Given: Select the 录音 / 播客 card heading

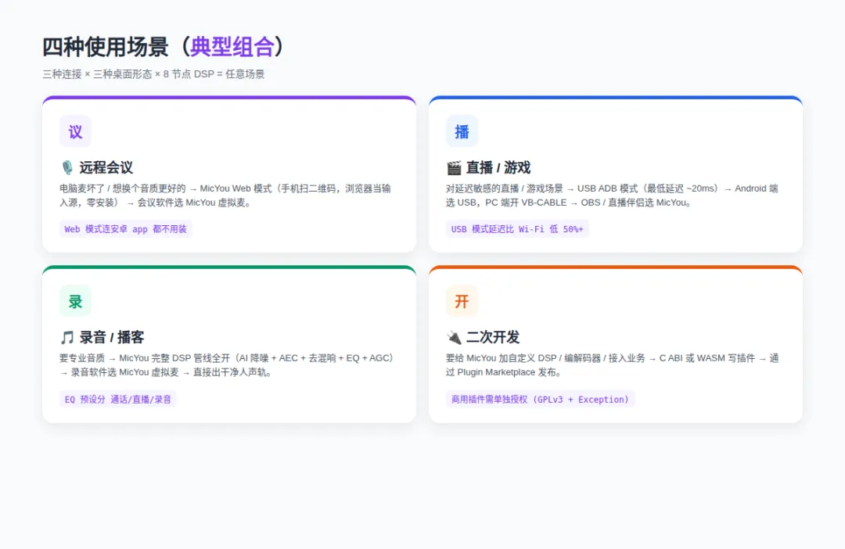Looking at the screenshot, I should click(x=112, y=337).
